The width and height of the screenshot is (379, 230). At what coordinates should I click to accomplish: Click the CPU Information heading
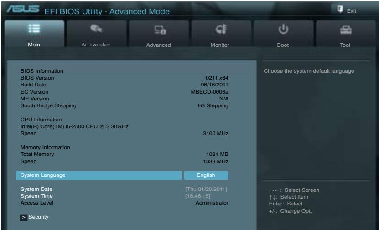click(41, 120)
